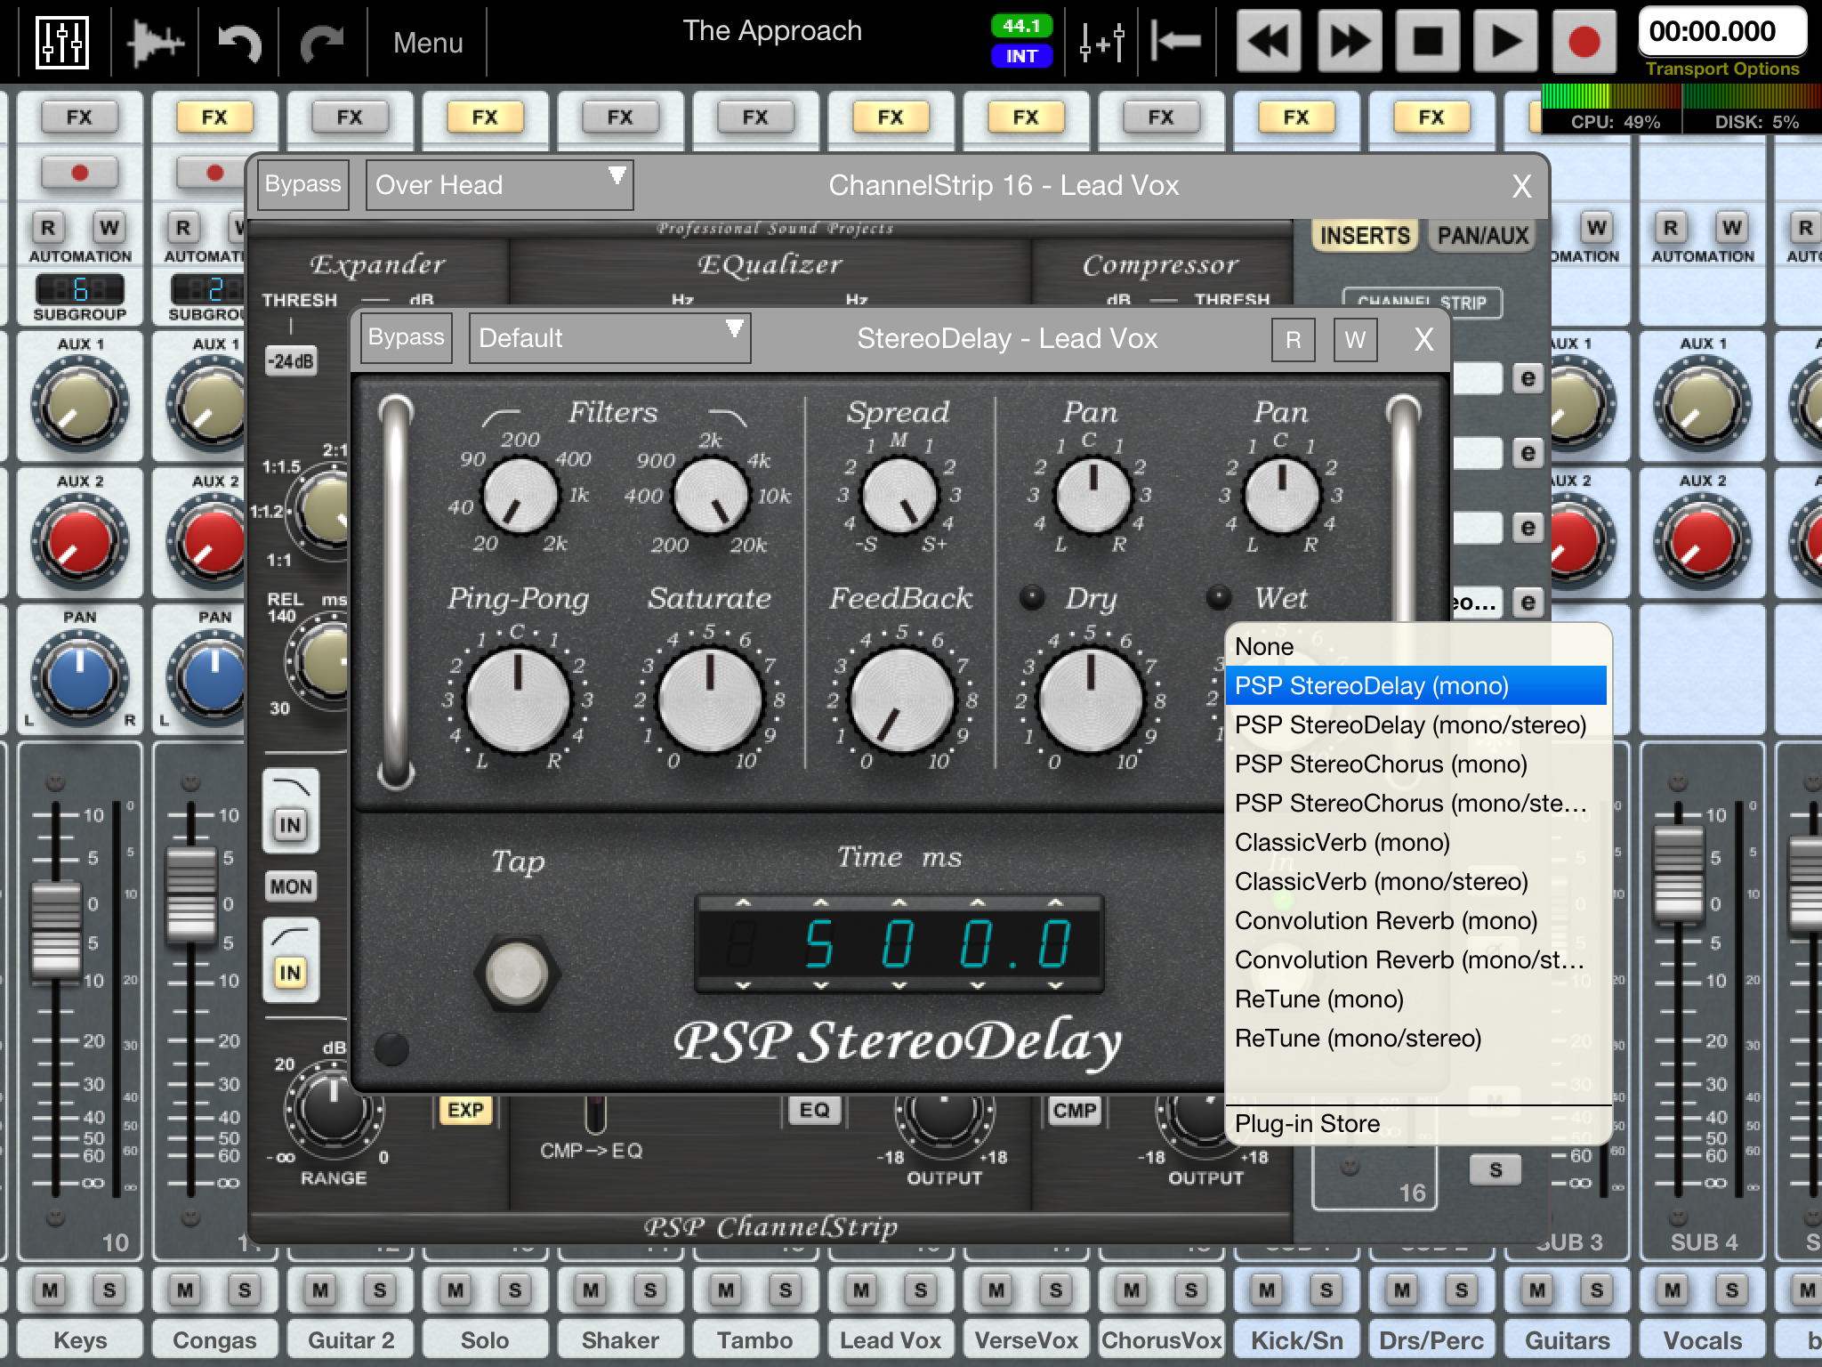1822x1367 pixels.
Task: Undo the last action
Action: 239,42
